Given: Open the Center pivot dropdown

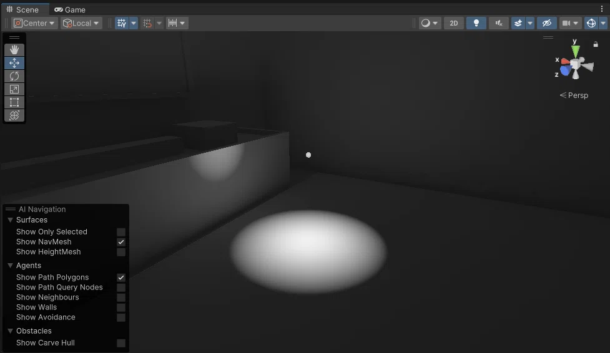Looking at the screenshot, I should pyautogui.click(x=34, y=23).
